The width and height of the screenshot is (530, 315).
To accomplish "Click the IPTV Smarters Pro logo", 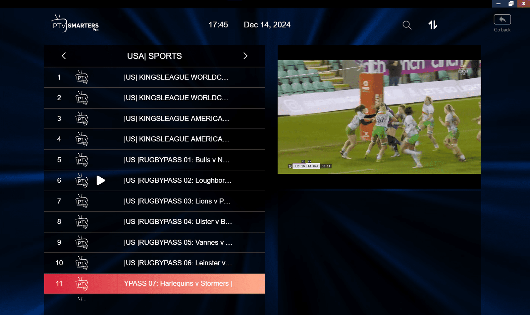I will (75, 23).
